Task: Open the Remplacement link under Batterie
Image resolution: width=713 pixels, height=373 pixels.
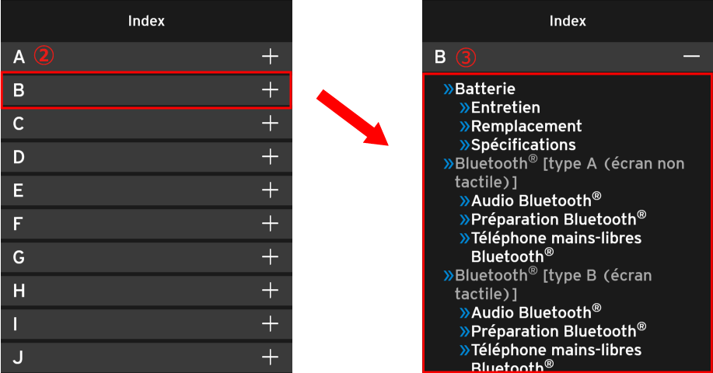Action: (526, 127)
